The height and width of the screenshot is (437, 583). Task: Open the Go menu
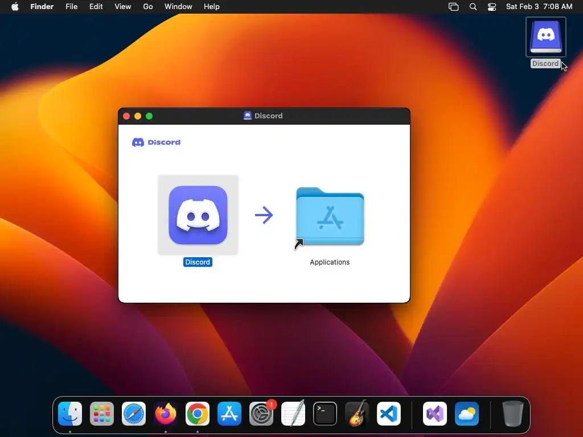tap(148, 7)
